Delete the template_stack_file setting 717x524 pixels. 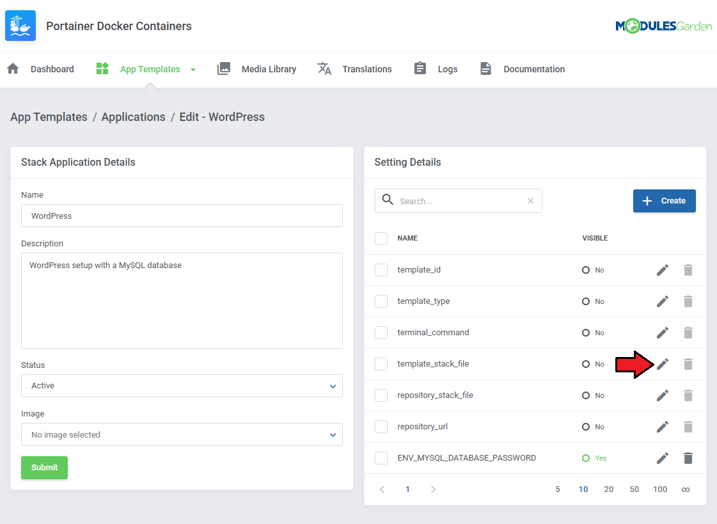click(688, 364)
